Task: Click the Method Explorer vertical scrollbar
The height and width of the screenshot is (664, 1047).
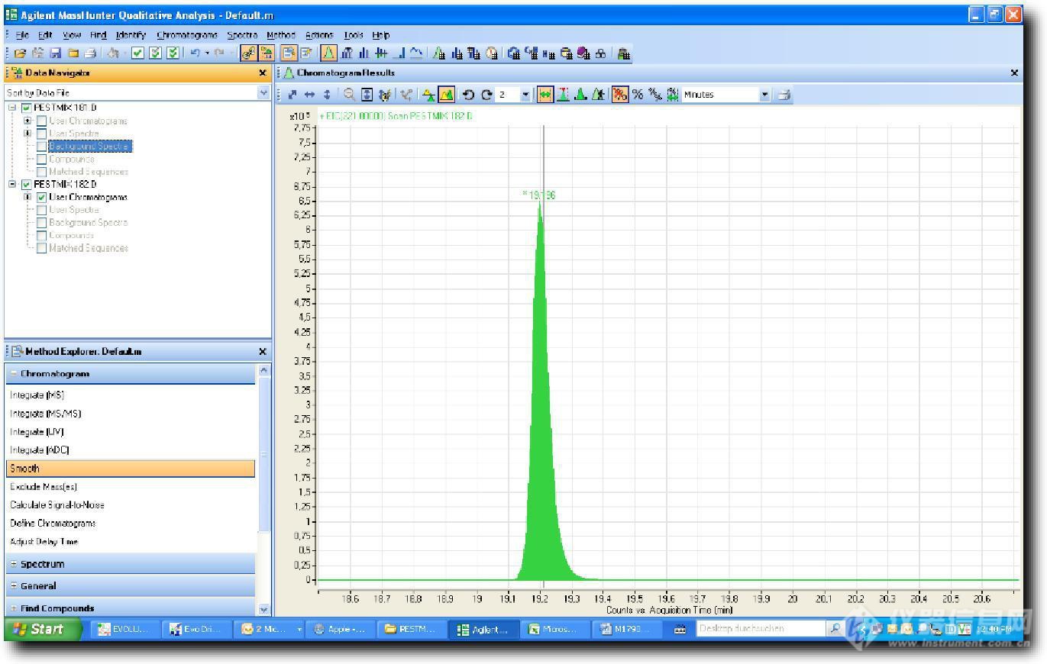Action: click(264, 454)
